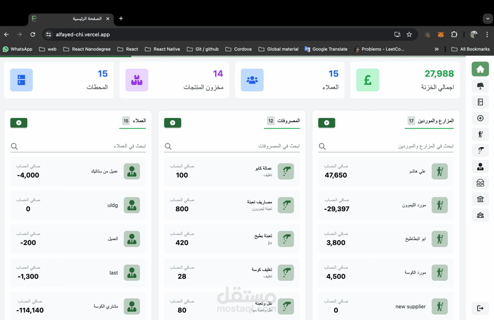Focus the farms and suppliers search field
The height and width of the screenshot is (320, 494).
(386, 146)
